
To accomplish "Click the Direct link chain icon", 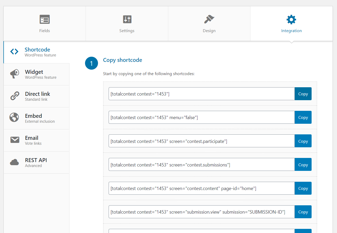I will click(x=15, y=96).
